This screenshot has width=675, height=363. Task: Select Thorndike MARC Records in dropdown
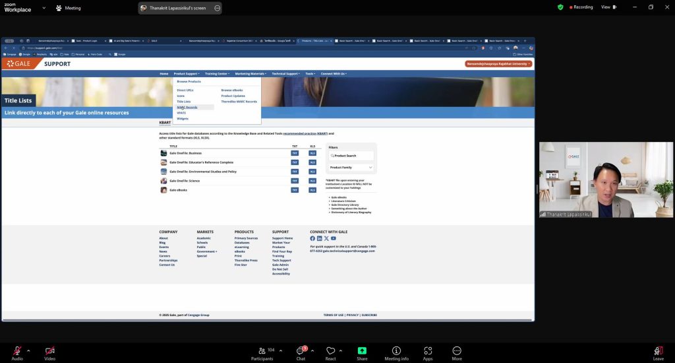(x=239, y=102)
